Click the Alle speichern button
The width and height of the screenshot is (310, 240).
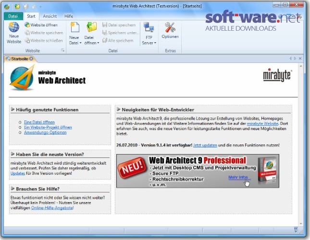[118, 41]
